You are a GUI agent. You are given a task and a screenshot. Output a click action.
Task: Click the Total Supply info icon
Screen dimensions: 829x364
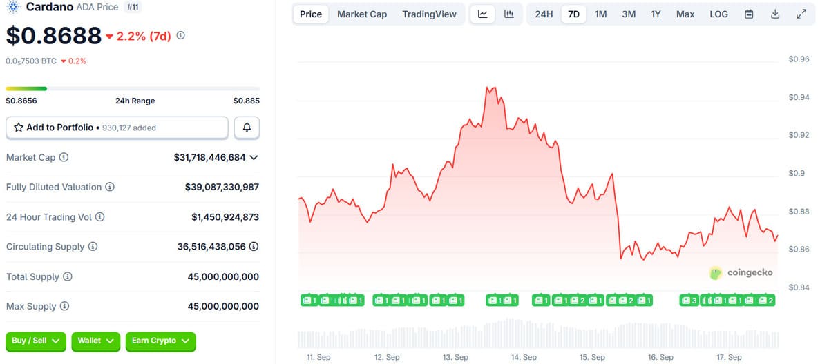tap(68, 276)
